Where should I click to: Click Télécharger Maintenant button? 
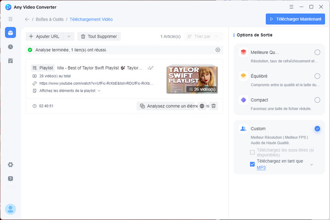coord(295,19)
